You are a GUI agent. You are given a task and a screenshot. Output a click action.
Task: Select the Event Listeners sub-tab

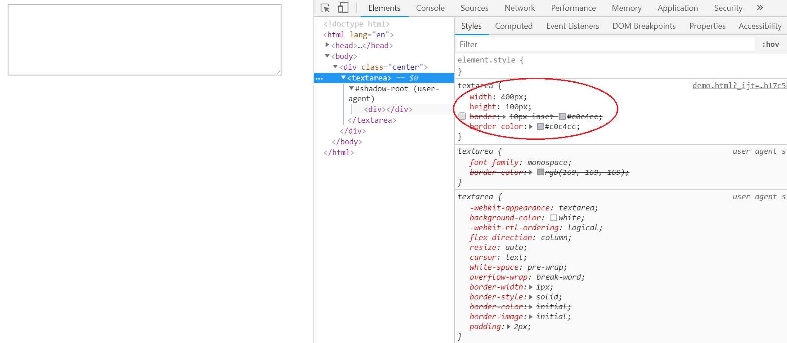coord(572,26)
